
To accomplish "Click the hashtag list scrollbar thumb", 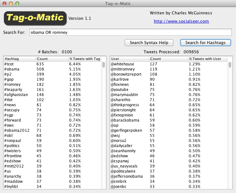I will click(104, 65).
